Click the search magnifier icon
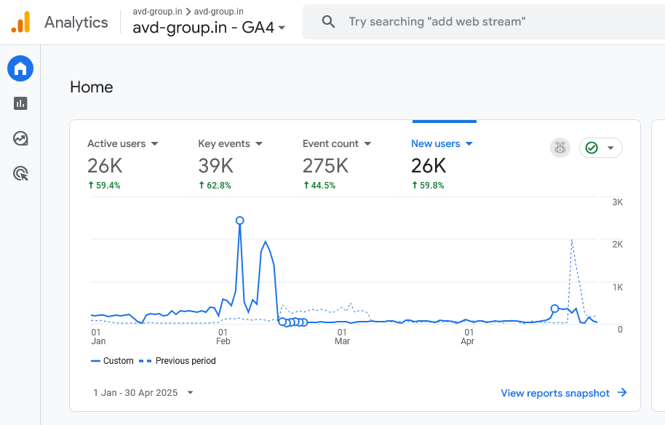This screenshot has height=425, width=665. click(329, 22)
